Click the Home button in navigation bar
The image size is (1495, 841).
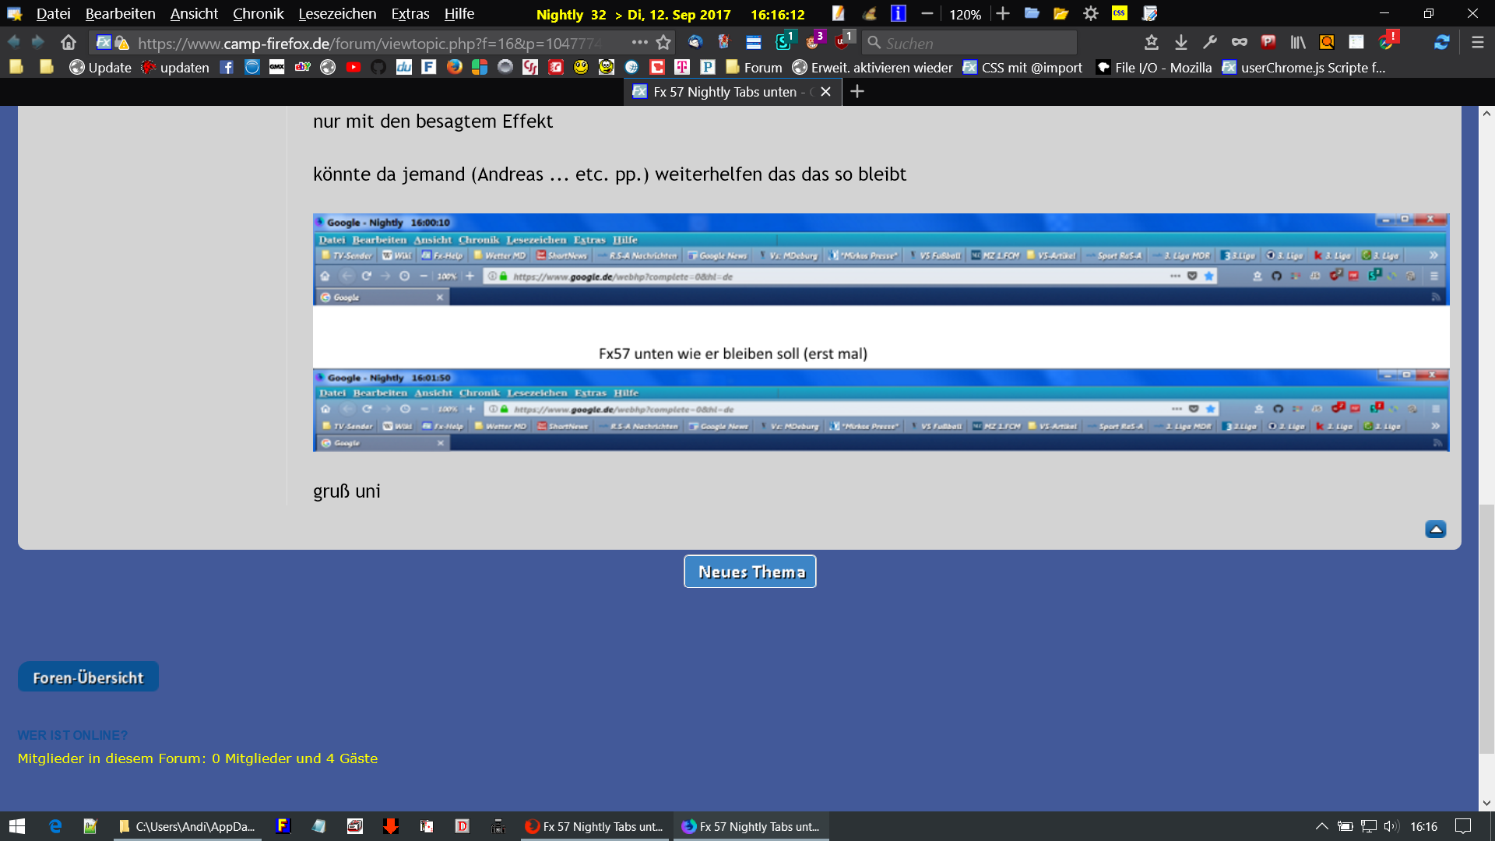pos(69,43)
